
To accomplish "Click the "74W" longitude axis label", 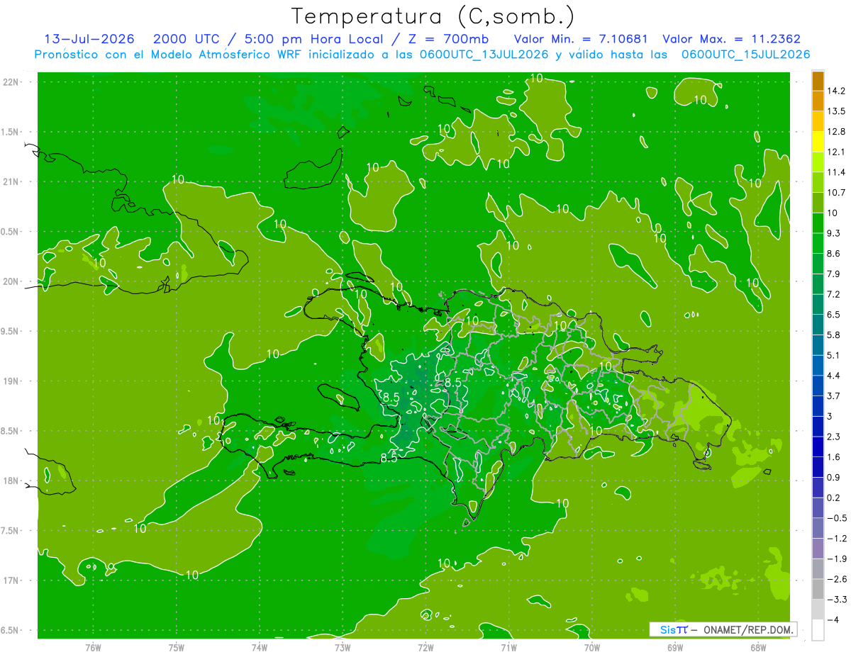I will [x=260, y=648].
